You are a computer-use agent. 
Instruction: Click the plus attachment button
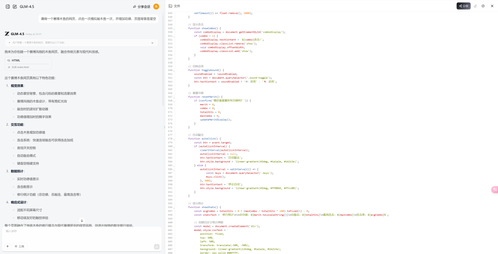point(7,246)
